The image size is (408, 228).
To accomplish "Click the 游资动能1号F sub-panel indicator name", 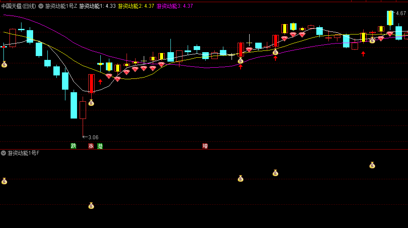I will pos(23,153).
